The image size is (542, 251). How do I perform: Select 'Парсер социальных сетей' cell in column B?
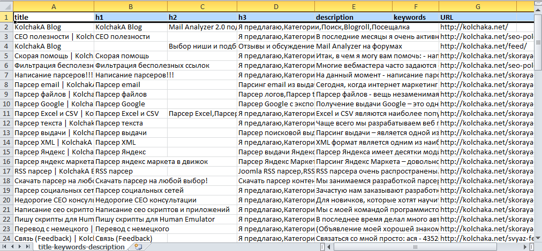tap(131, 190)
